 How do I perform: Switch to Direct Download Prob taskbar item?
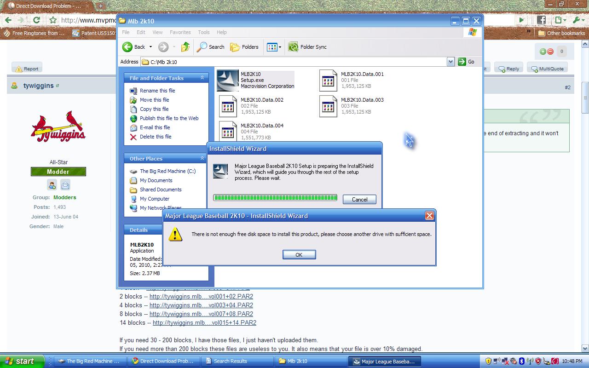point(163,361)
